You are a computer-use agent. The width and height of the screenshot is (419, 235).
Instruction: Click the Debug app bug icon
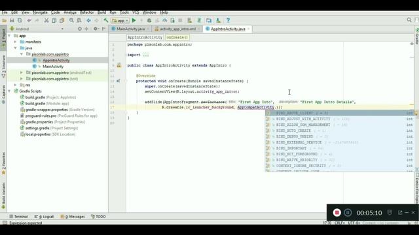click(x=149, y=20)
